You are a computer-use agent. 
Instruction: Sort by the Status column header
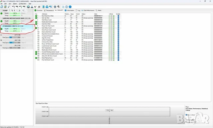coord(84,14)
